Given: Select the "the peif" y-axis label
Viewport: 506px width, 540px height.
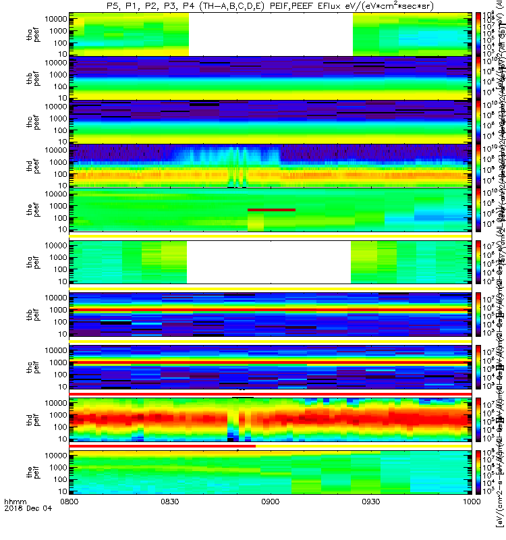Looking at the screenshot, I should pos(32,472).
